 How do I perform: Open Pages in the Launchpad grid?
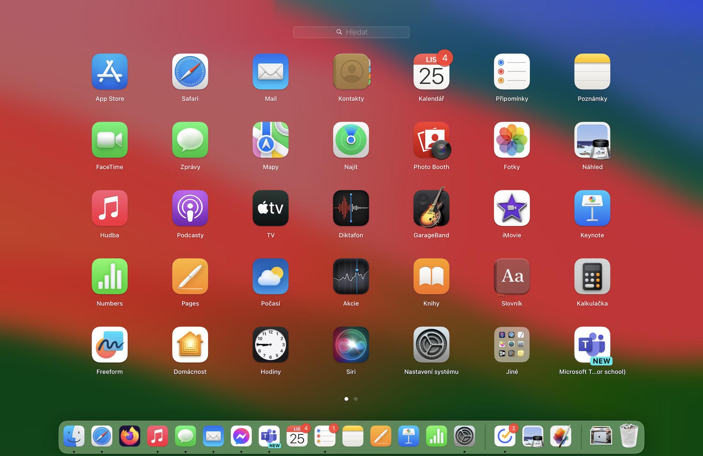(x=190, y=276)
